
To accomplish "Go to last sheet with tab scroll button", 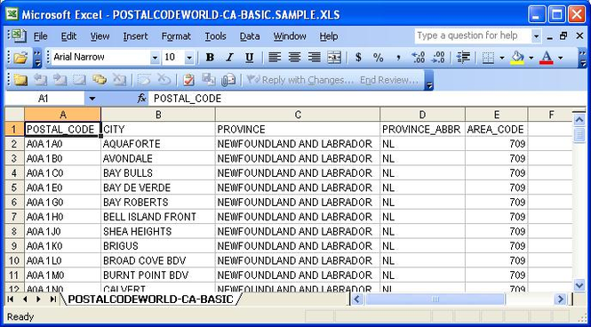I will [52, 299].
